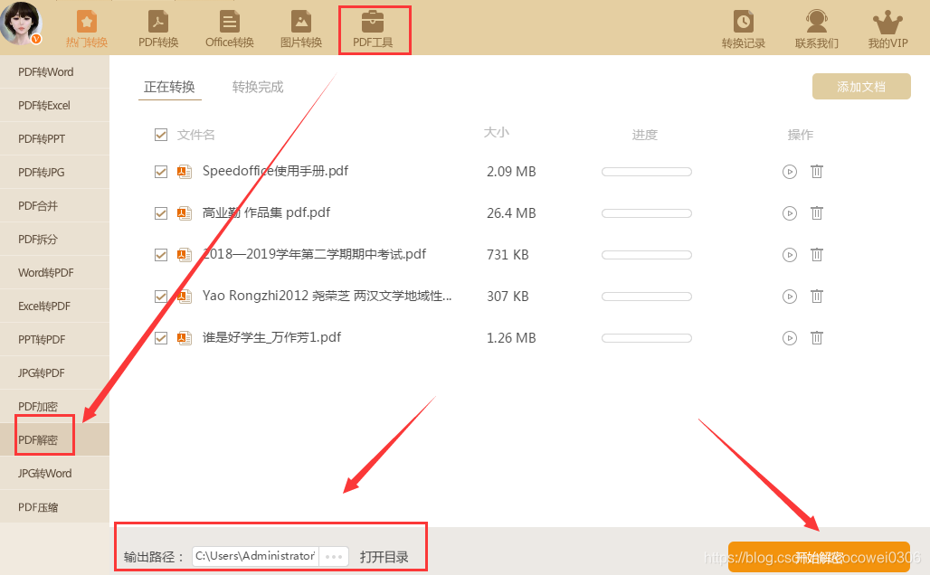This screenshot has width=930, height=575.
Task: Select PDF转JPG in sidebar
Action: [x=54, y=173]
